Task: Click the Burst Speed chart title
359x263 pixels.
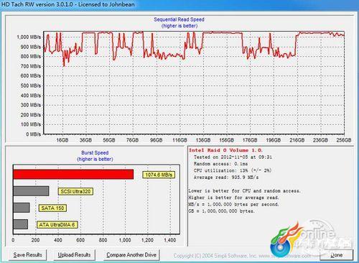Action: (x=95, y=152)
